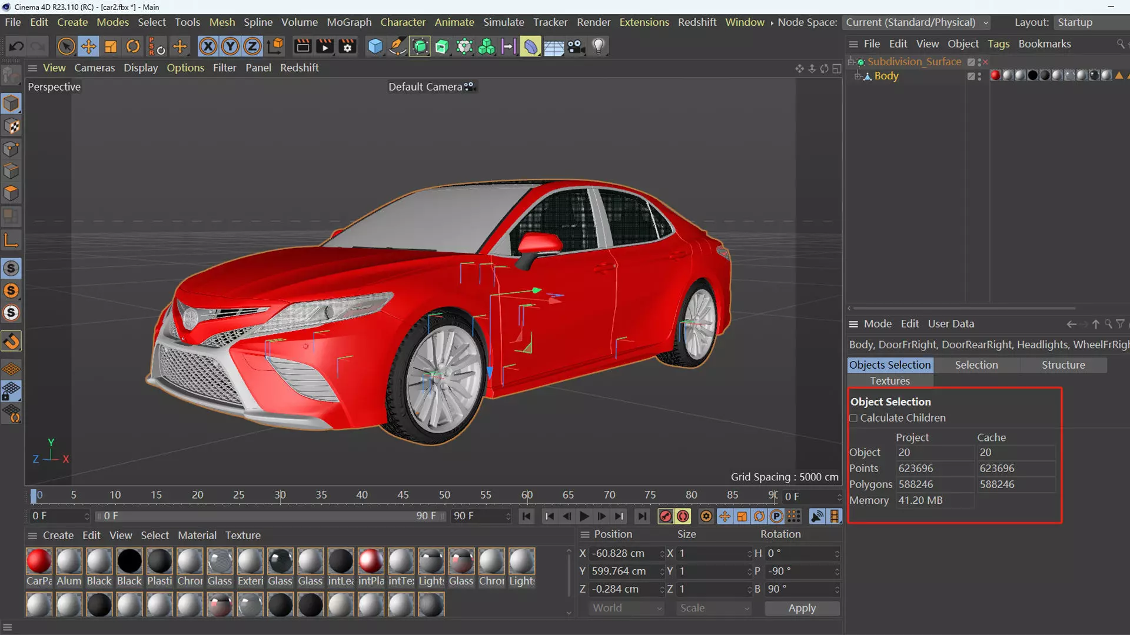
Task: Click the Locked Workplane icon
Action: pos(11,392)
